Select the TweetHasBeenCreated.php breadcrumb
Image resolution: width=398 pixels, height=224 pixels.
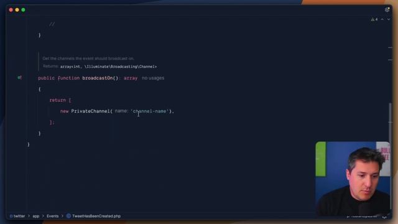click(96, 216)
